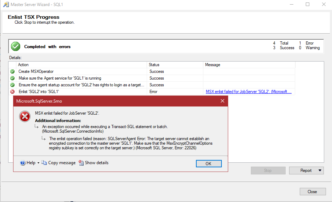
Task: Open the Help dropdown arrow
Action: click(38, 163)
